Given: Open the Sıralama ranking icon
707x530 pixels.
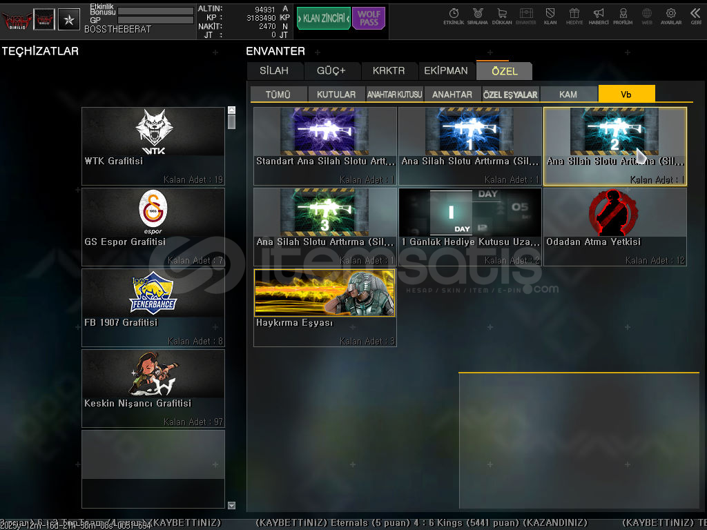Looking at the screenshot, I should [477, 16].
